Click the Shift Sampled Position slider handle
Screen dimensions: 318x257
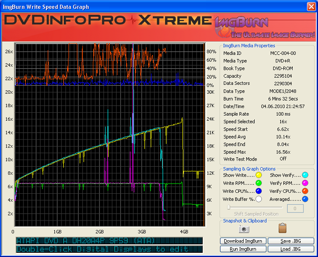(228, 207)
